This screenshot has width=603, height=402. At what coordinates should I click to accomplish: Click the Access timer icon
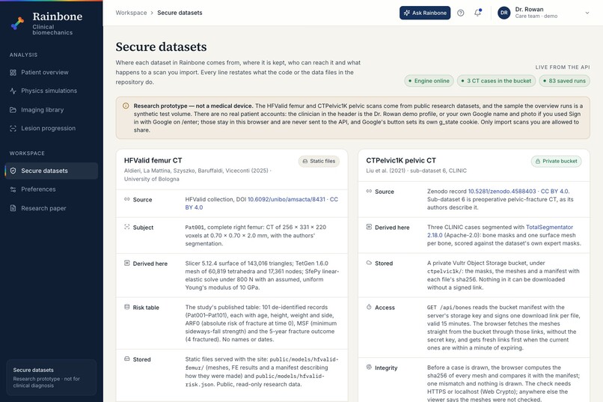pos(369,307)
